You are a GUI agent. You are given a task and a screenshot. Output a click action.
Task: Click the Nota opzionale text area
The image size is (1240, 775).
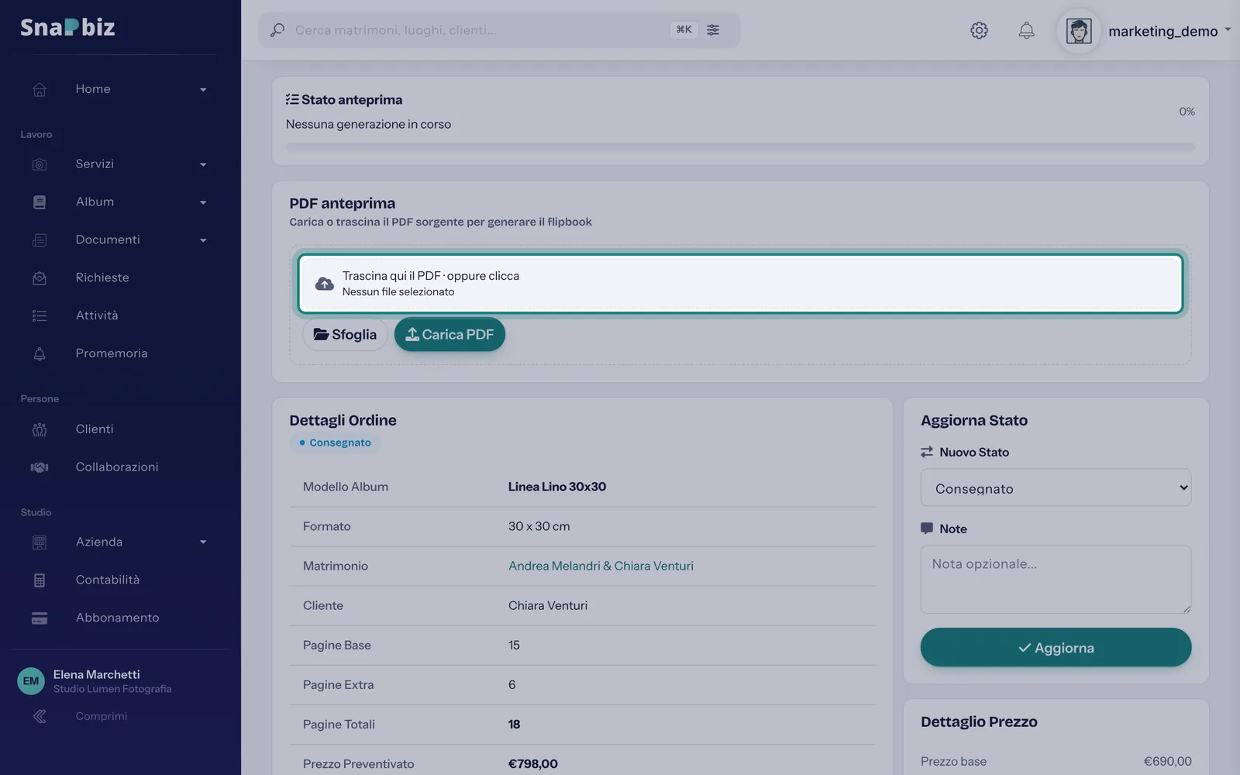1056,580
